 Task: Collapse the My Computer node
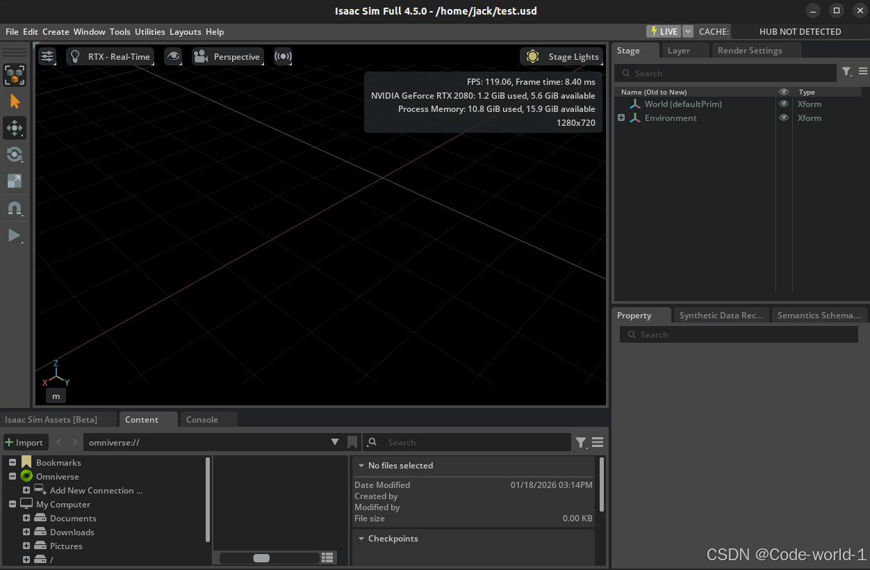pyautogui.click(x=13, y=504)
